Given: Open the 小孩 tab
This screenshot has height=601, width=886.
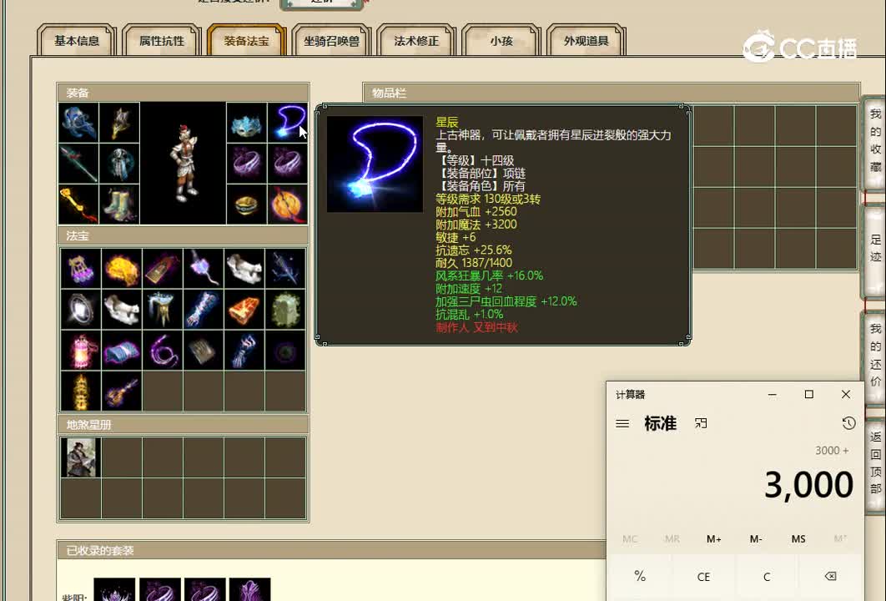Looking at the screenshot, I should pos(501,41).
